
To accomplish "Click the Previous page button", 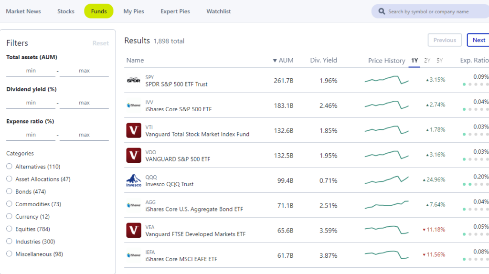I will (x=445, y=40).
